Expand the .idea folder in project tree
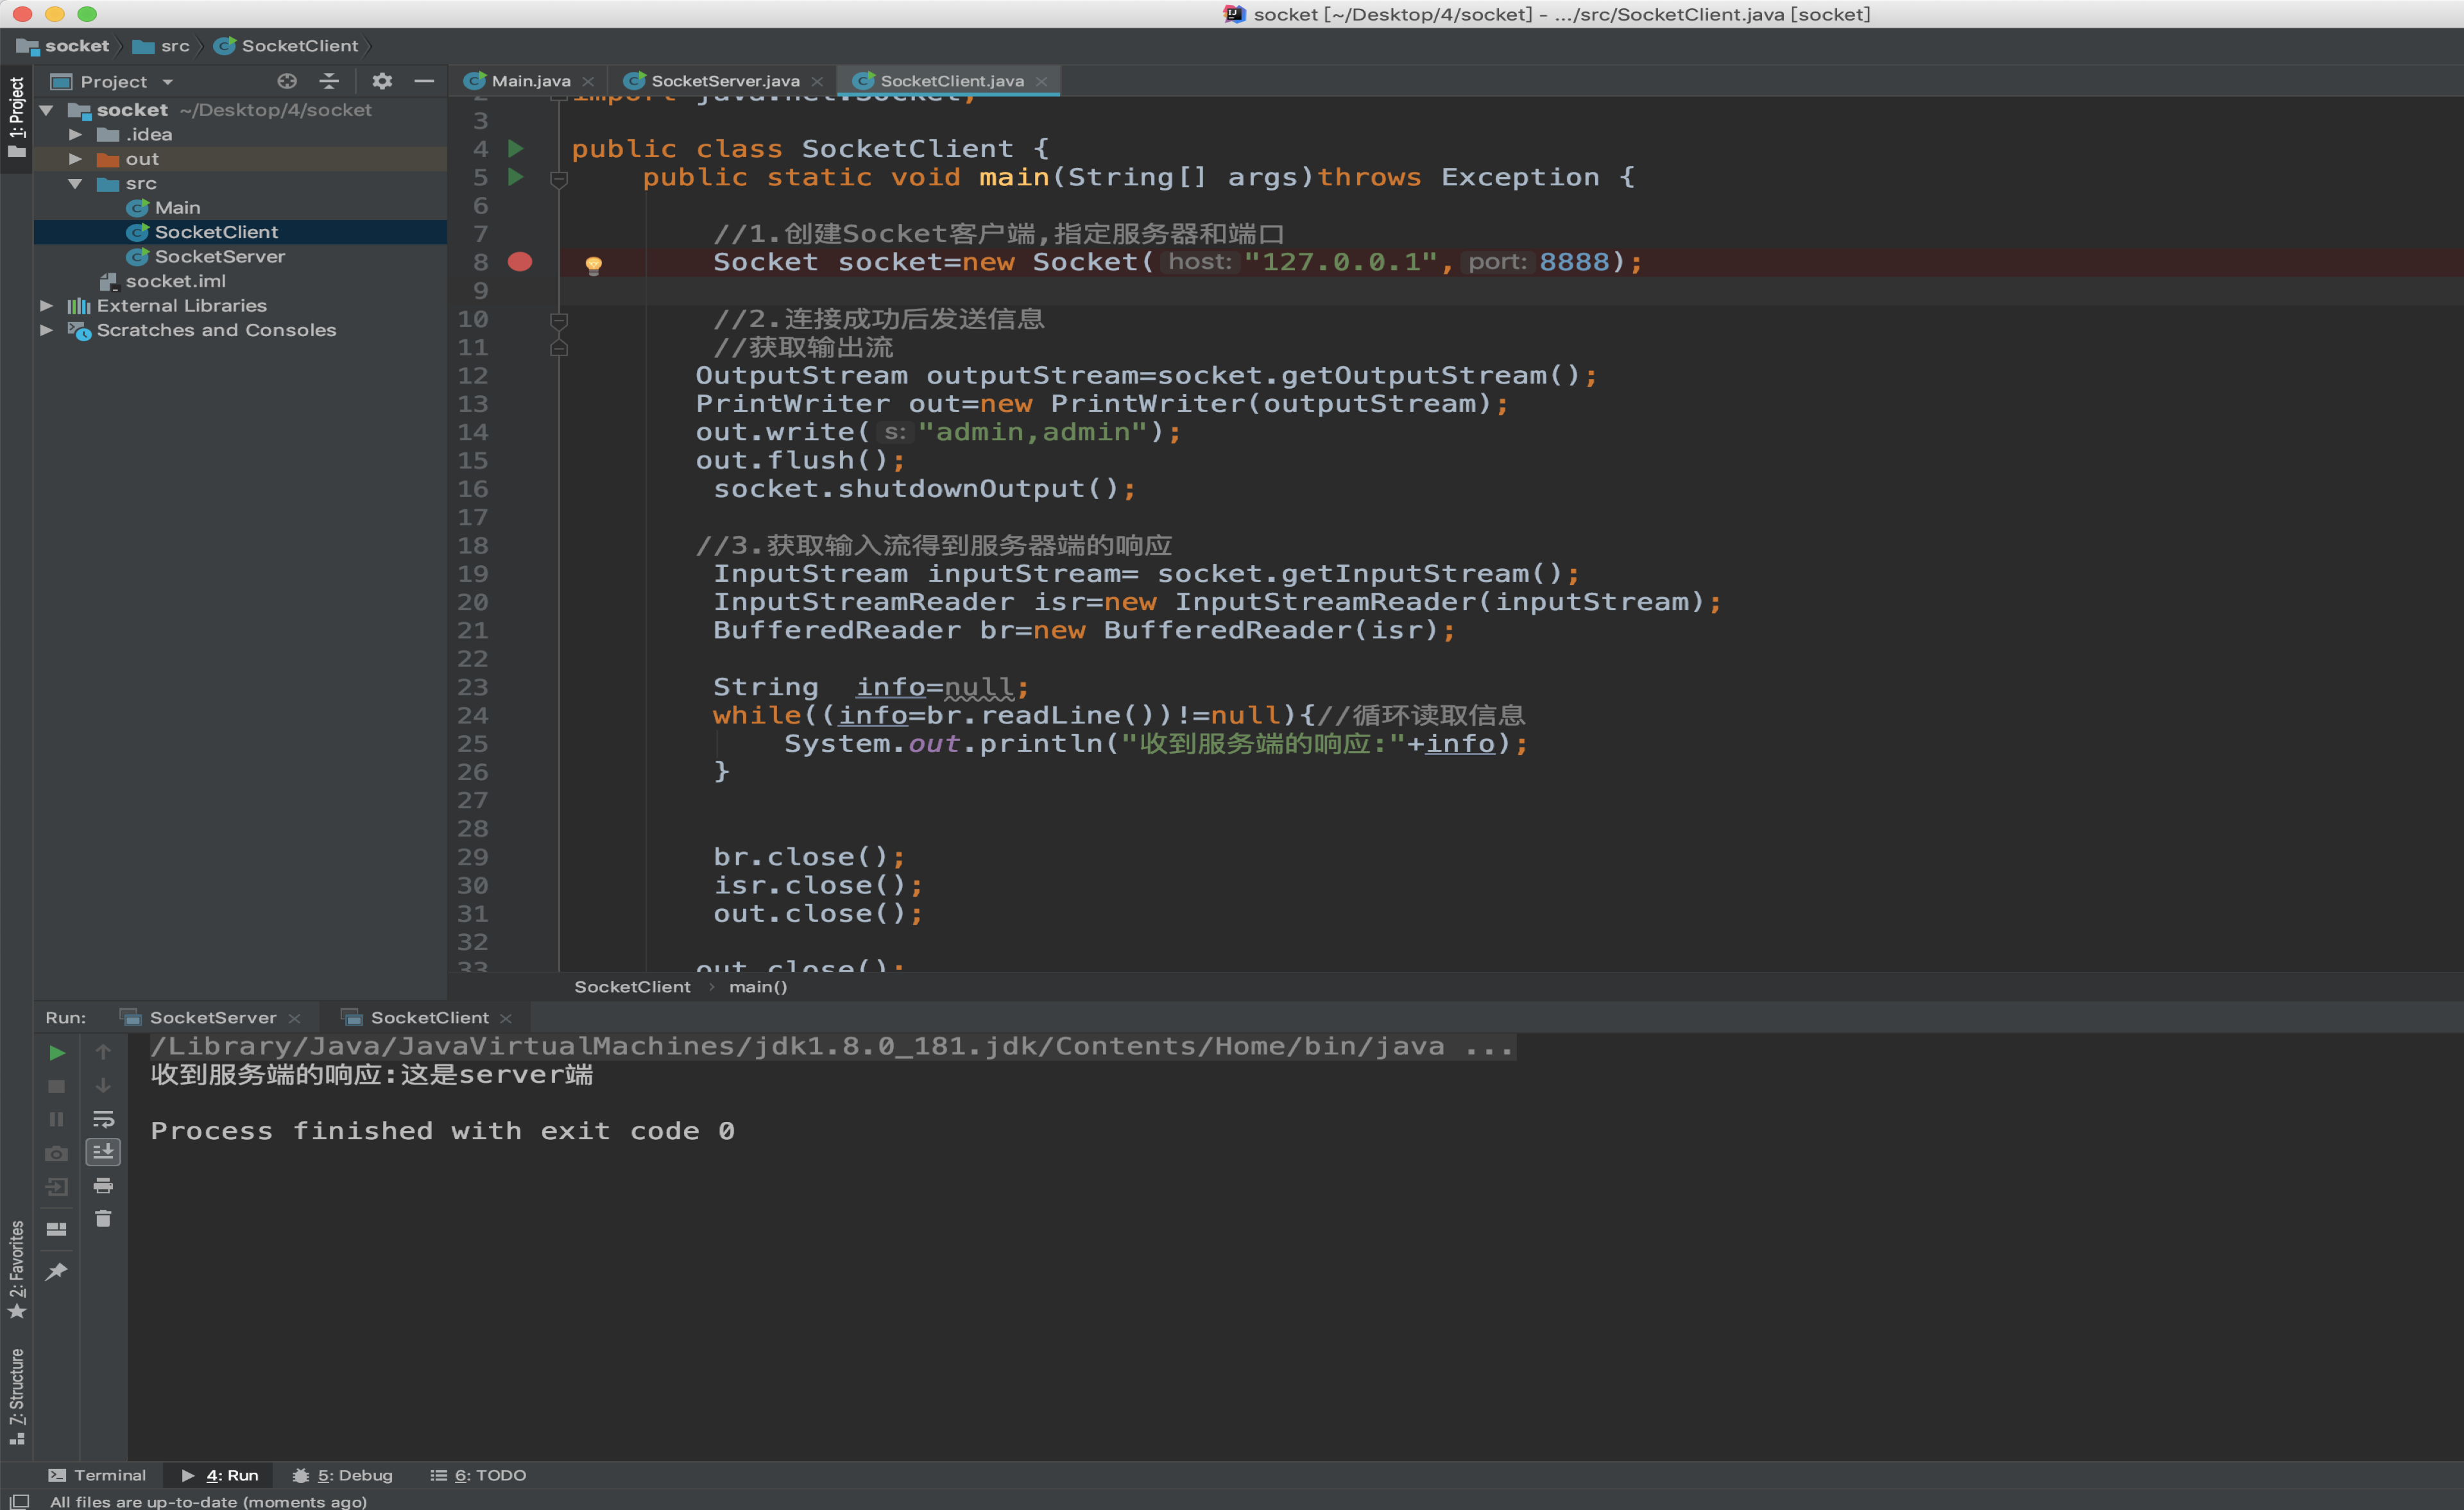2464x1510 pixels. click(75, 134)
